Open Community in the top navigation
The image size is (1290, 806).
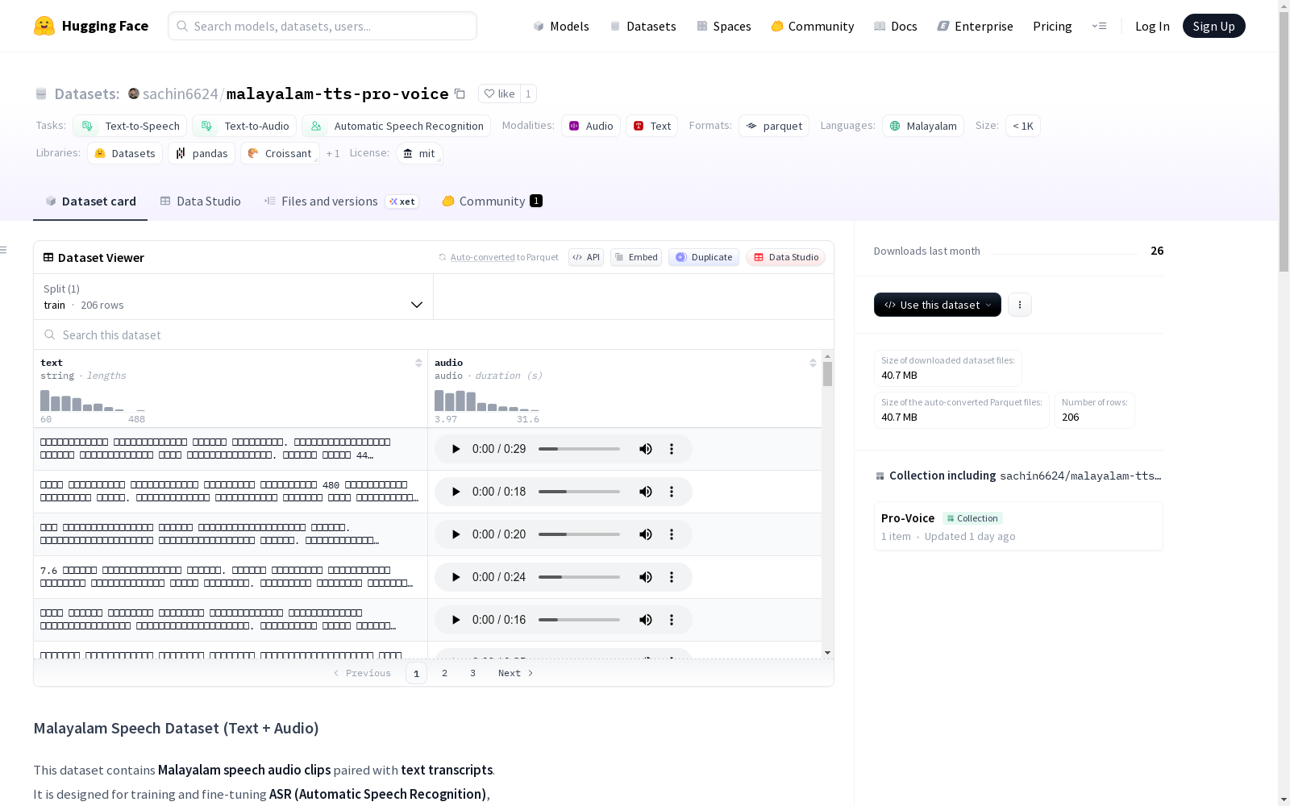(813, 26)
